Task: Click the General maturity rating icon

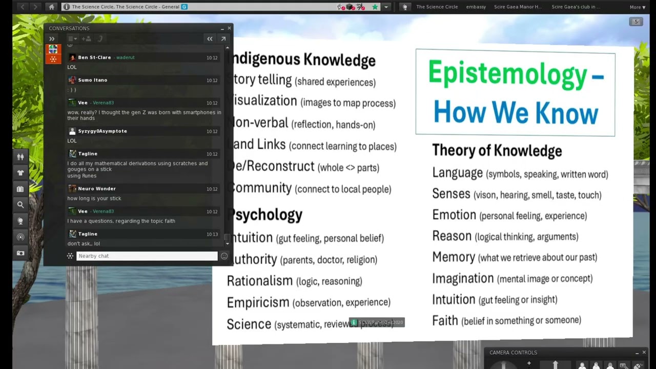Action: click(184, 7)
